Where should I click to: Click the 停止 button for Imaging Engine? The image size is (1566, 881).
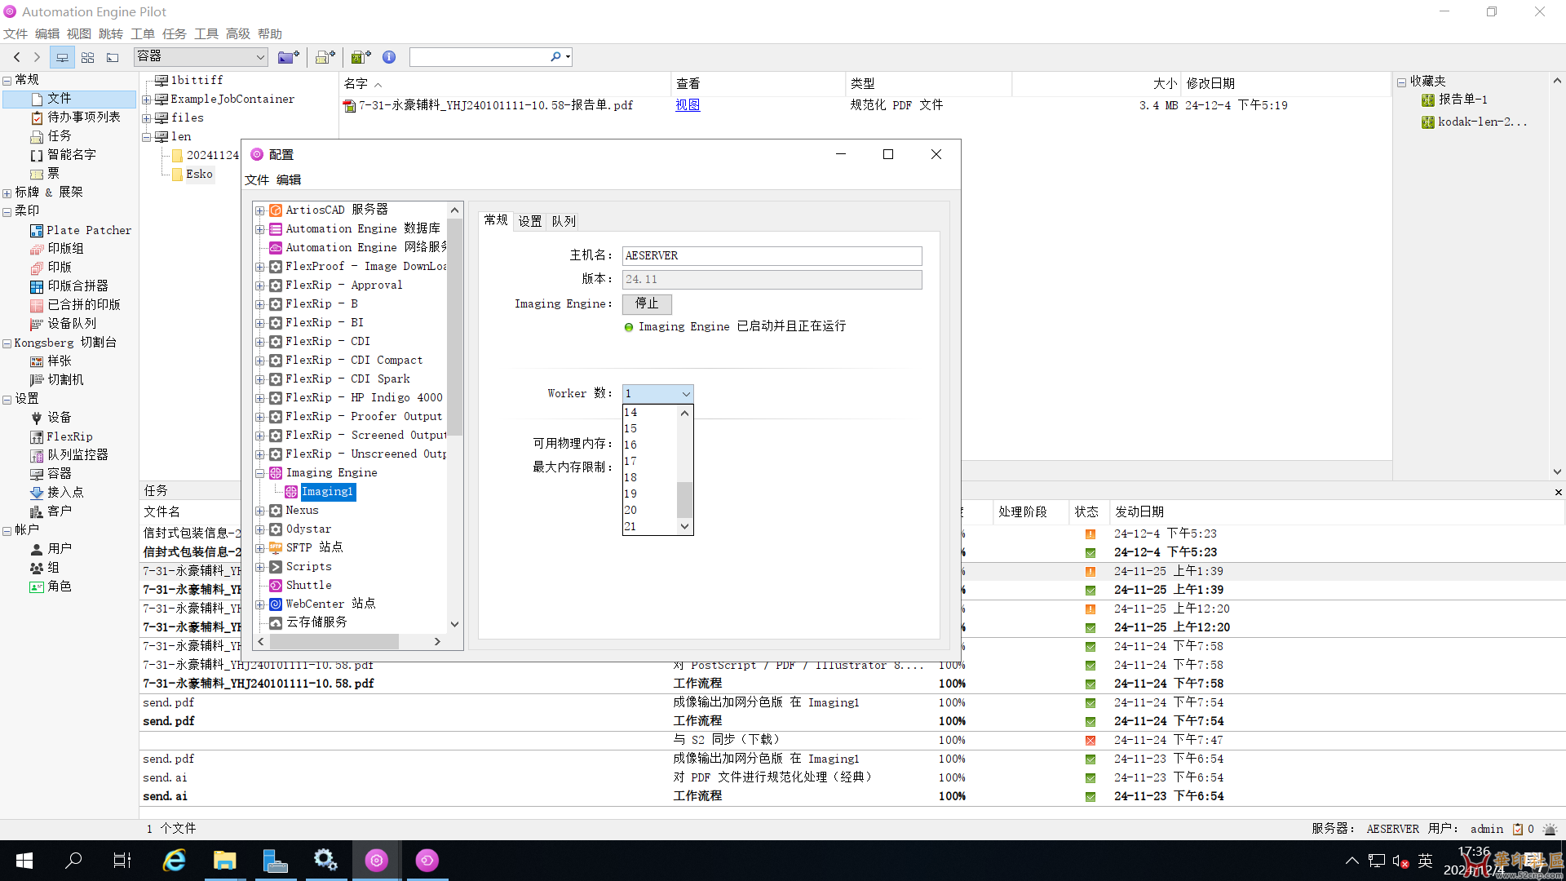[x=647, y=303]
